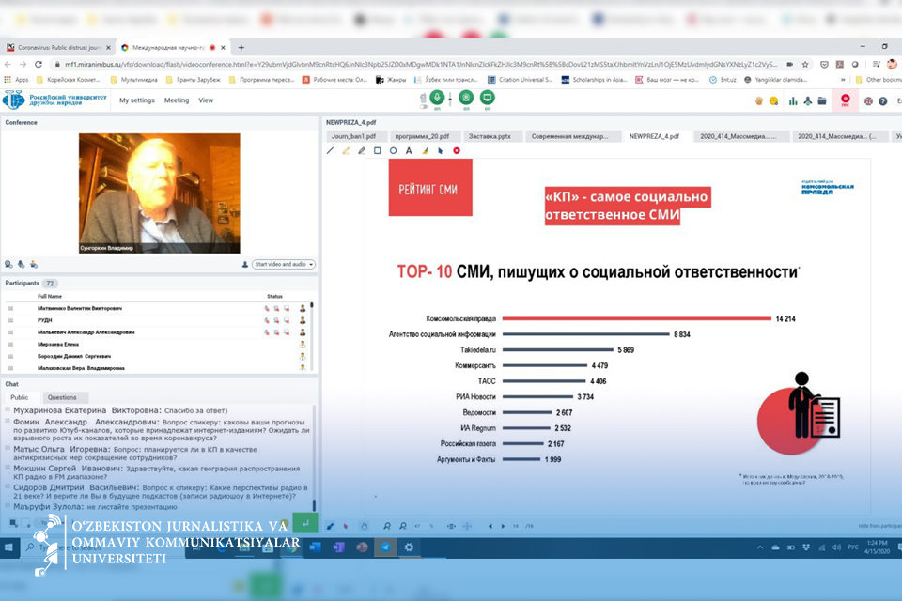Open the Scholarships in Asia bookmark

594,80
